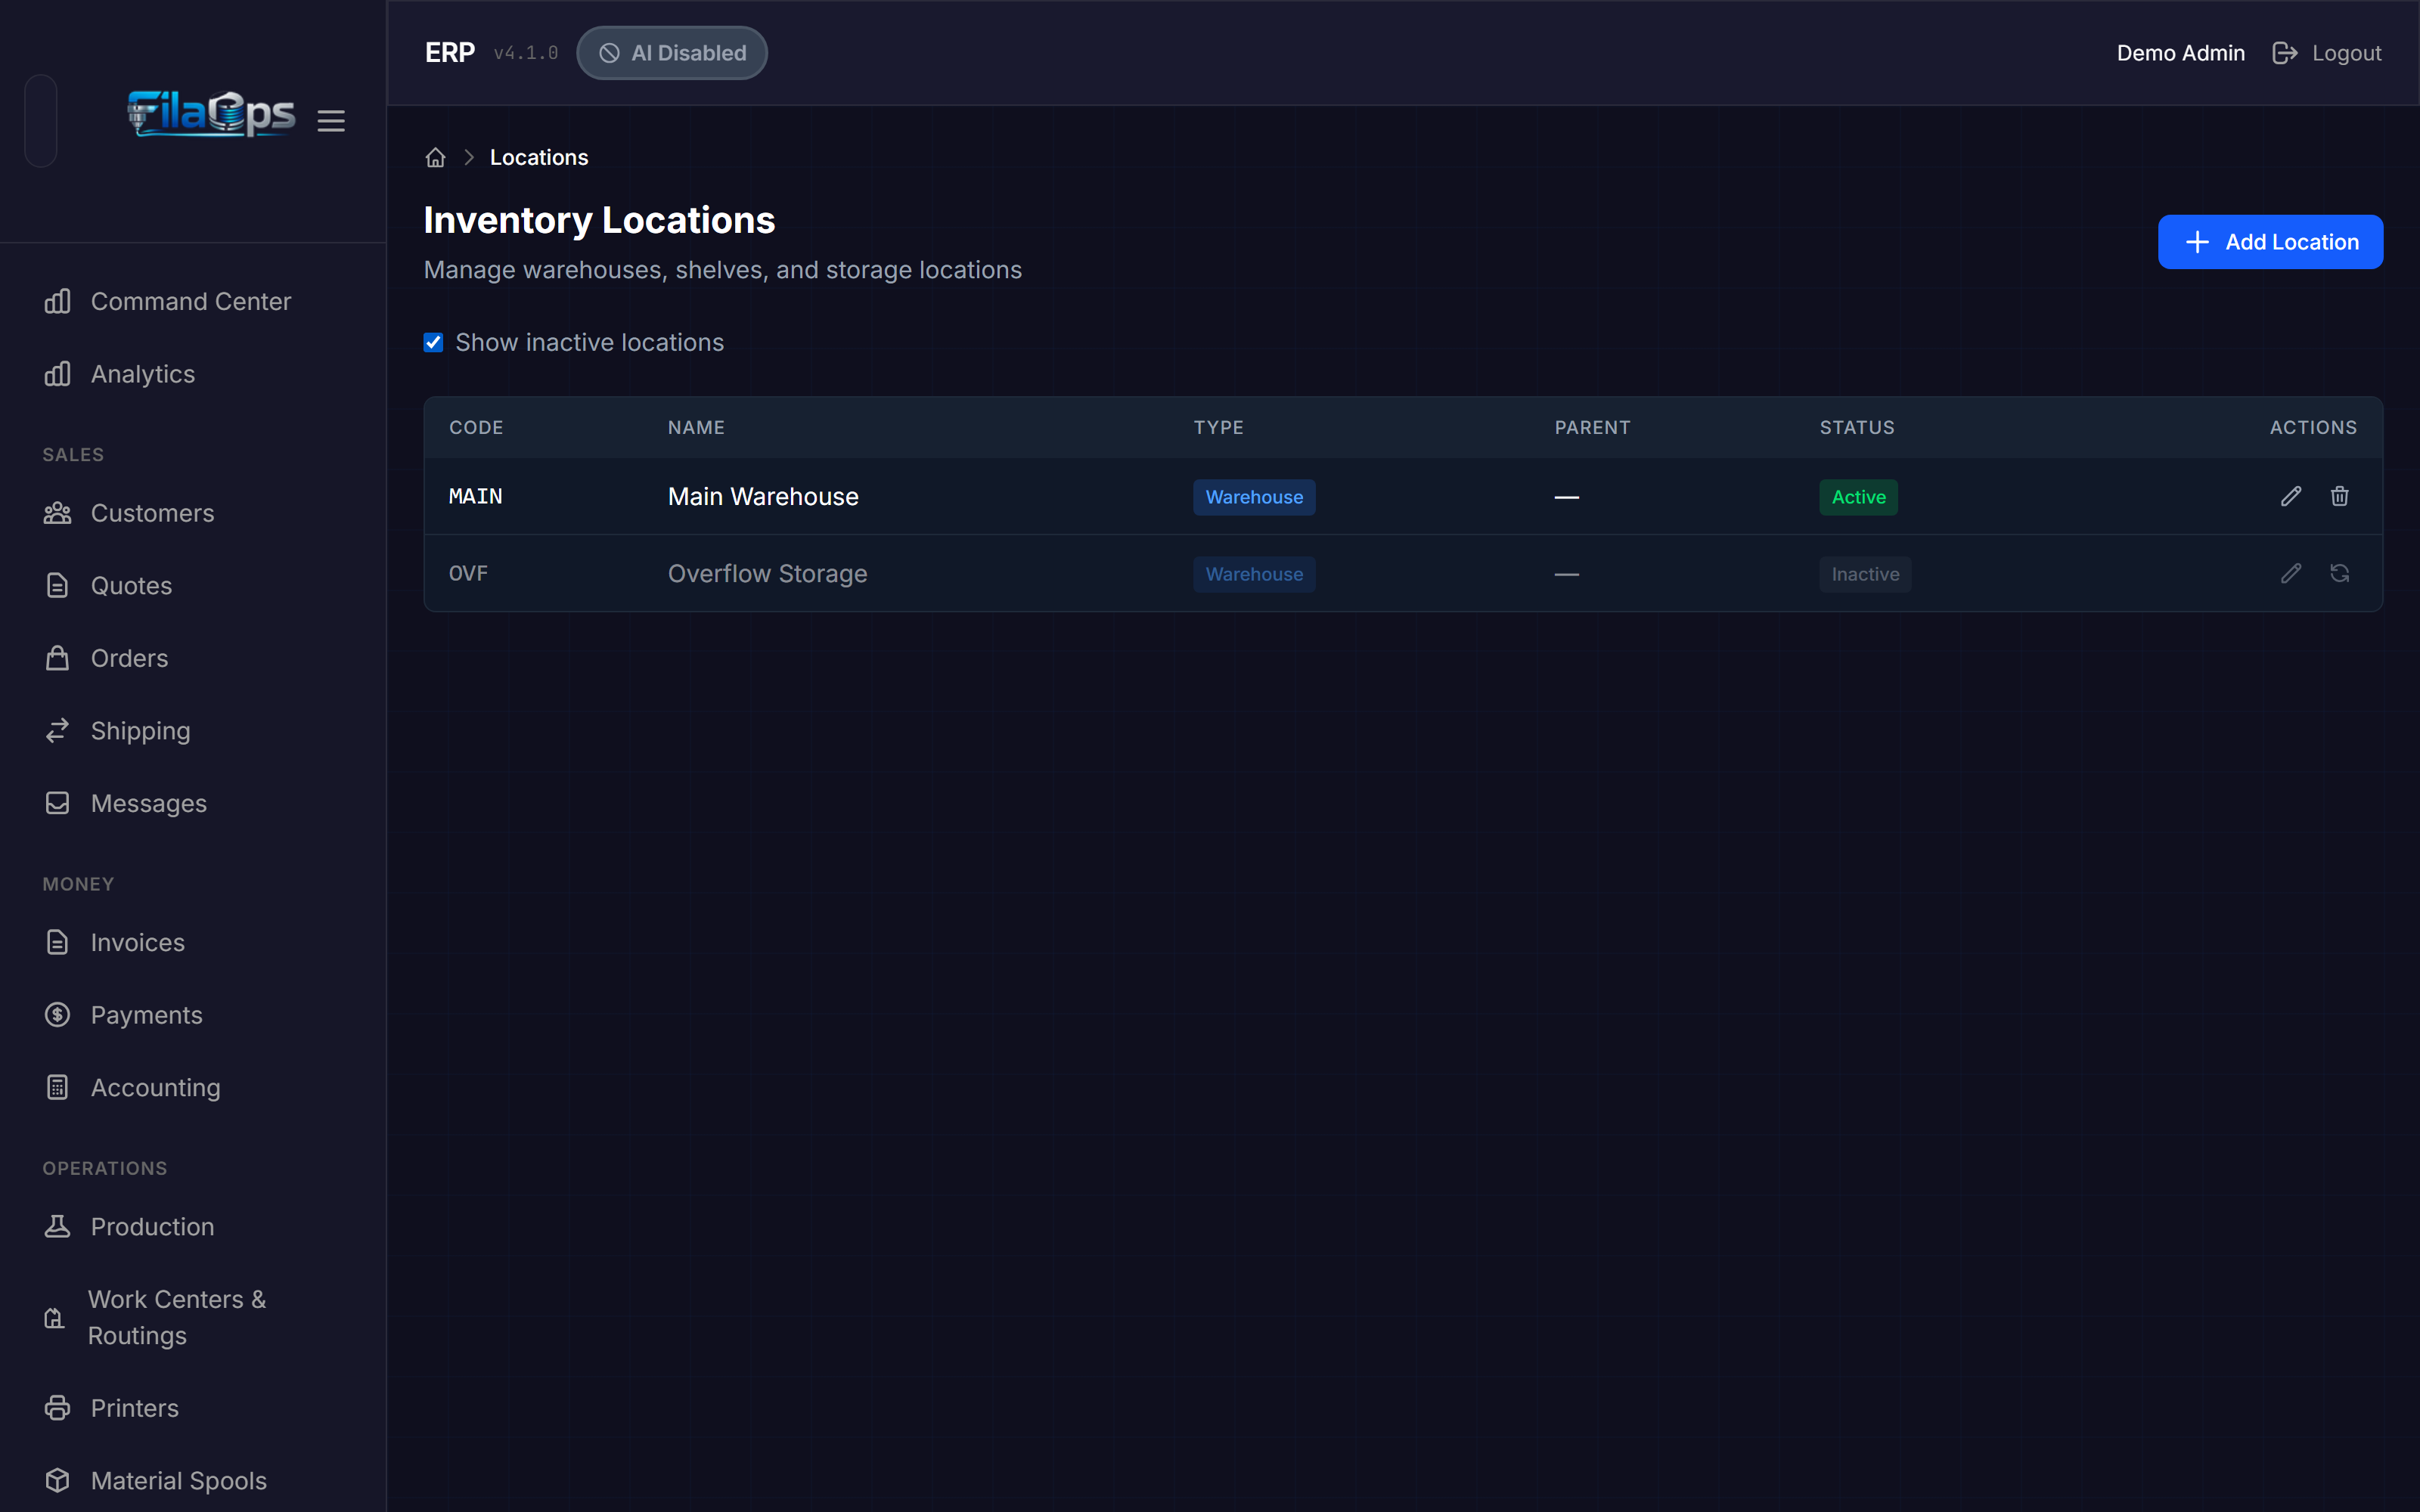
Task: Click the Messages inbox icon
Action: [58, 803]
